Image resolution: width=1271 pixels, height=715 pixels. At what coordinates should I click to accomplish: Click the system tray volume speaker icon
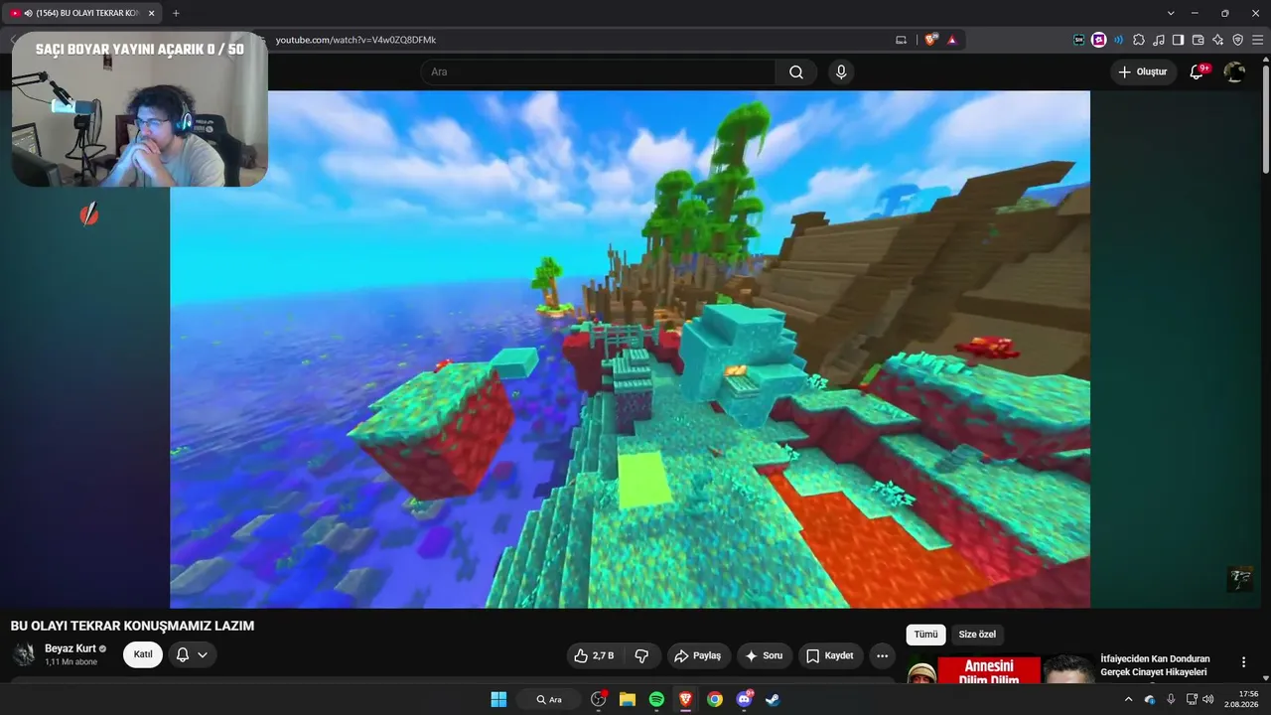point(1208,699)
